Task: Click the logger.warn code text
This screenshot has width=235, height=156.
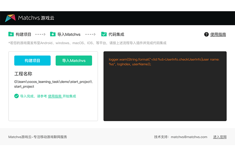Action: click(164, 62)
